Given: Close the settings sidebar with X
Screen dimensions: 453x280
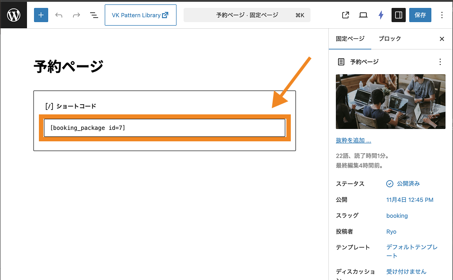Looking at the screenshot, I should (442, 39).
